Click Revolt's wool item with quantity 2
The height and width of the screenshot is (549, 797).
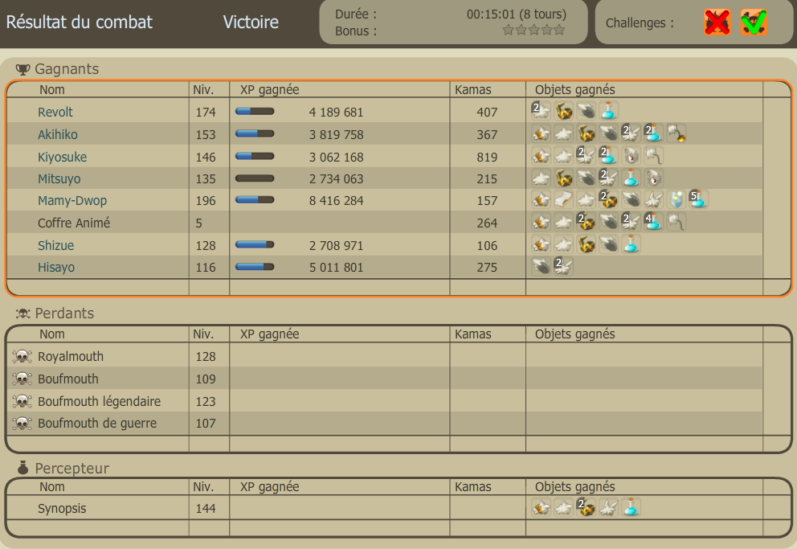pyautogui.click(x=542, y=110)
